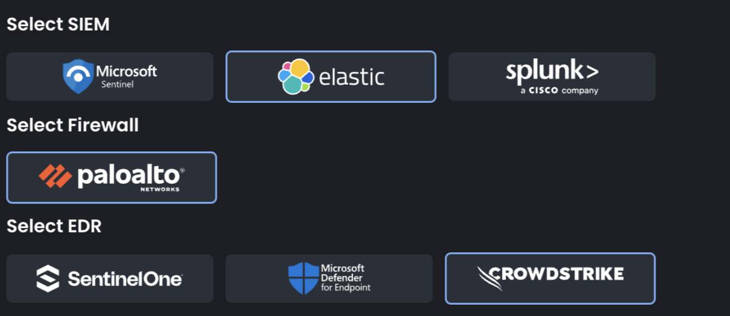Click the 'Select EDR' heading

click(x=54, y=225)
